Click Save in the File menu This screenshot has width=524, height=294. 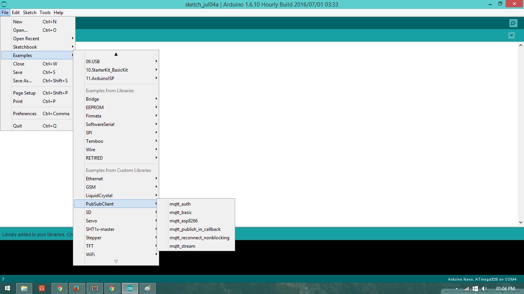[x=38, y=72]
